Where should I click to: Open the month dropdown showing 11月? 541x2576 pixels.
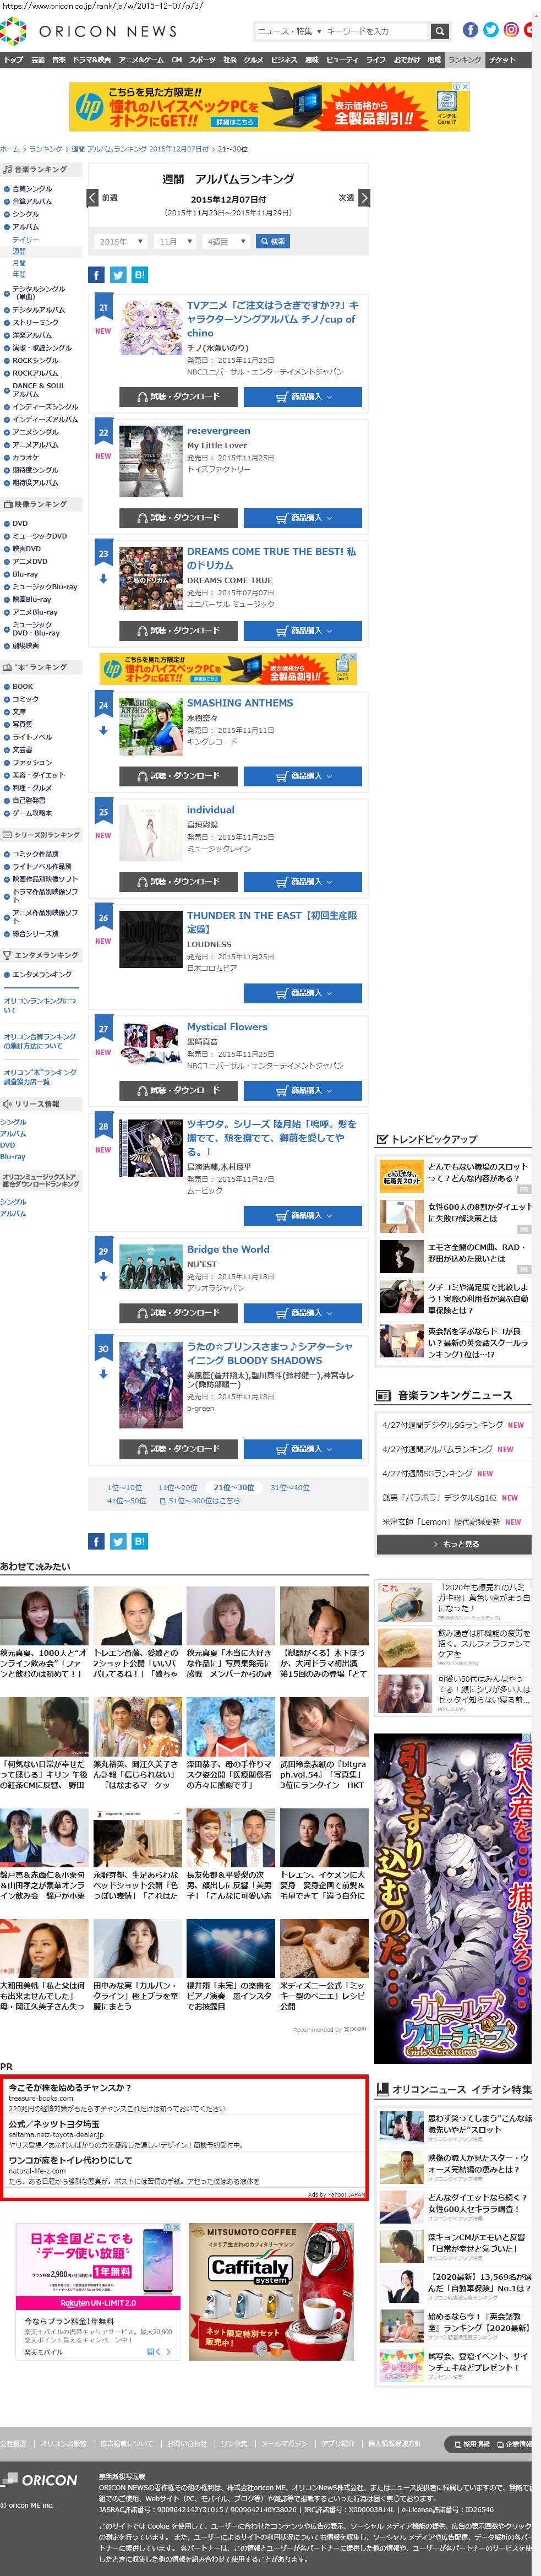(x=174, y=241)
